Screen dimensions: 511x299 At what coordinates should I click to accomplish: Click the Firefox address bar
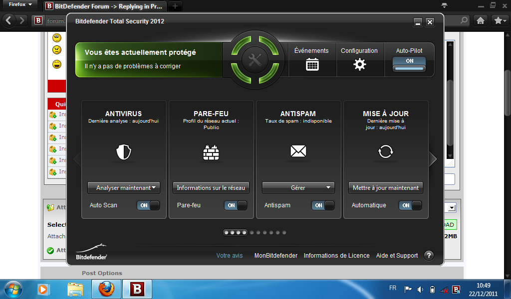55,21
